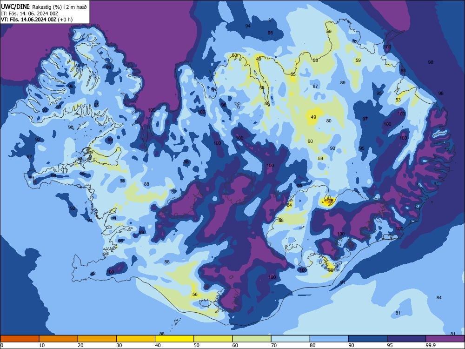
Task: Click the humidity value '90' on the map
Action: [x=332, y=148]
